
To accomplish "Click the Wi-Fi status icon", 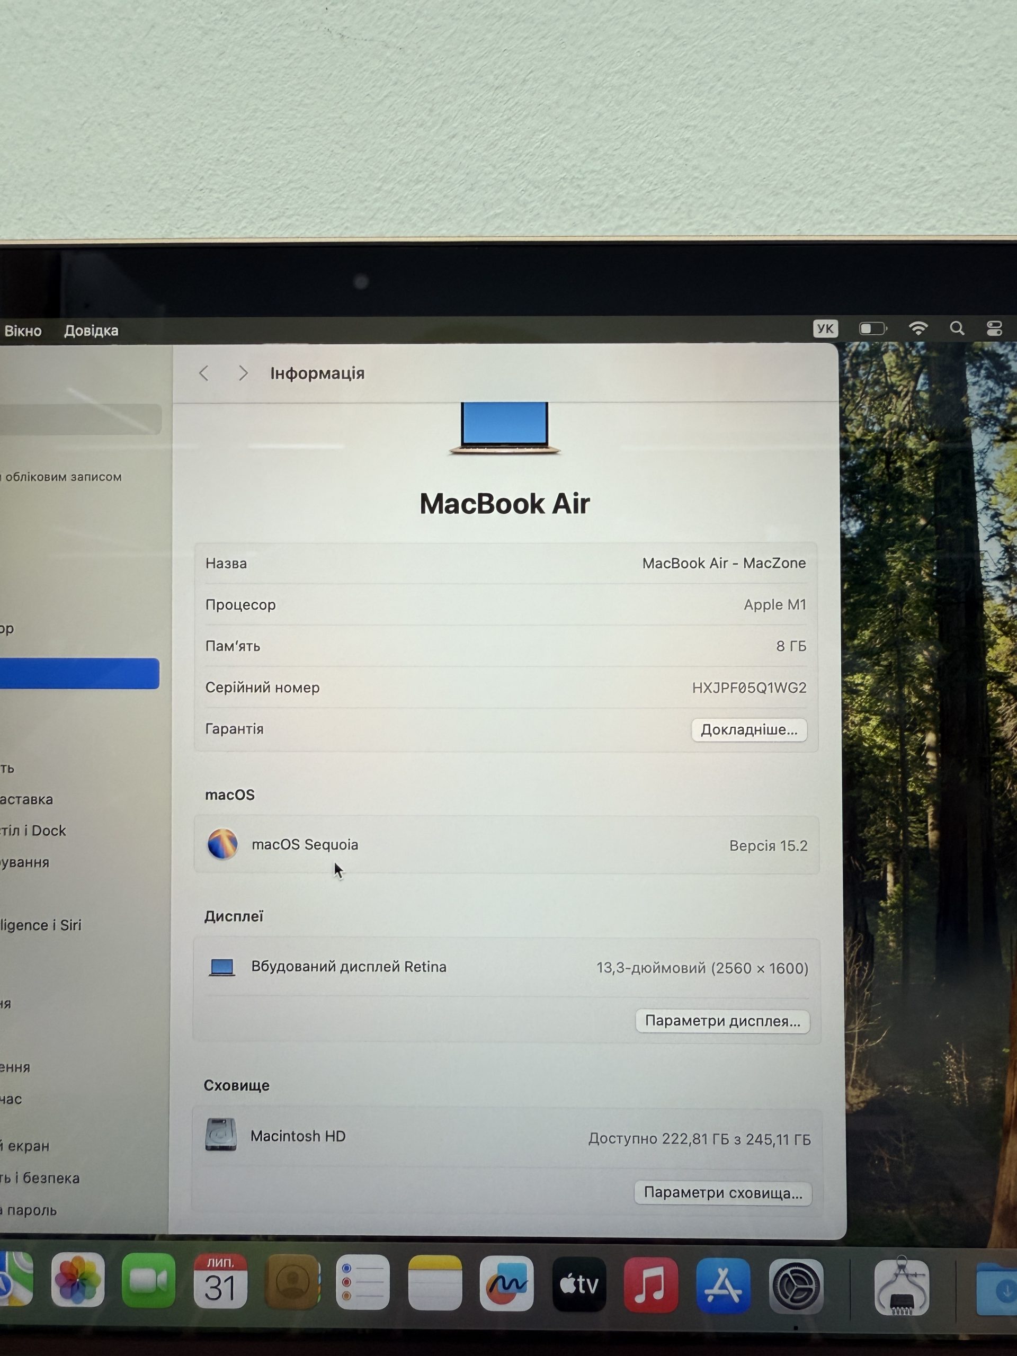I will pyautogui.click(x=918, y=328).
